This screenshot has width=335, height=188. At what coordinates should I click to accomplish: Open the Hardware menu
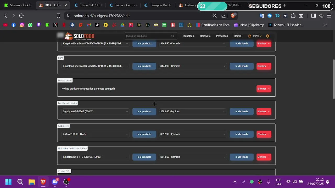(x=205, y=36)
